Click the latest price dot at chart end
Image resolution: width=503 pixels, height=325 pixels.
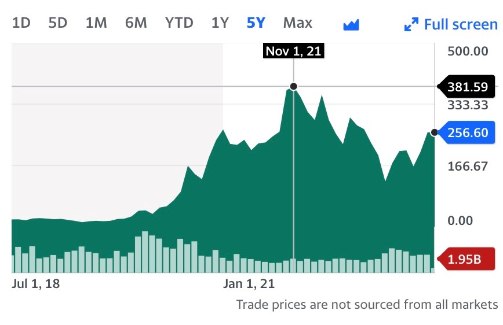point(435,132)
